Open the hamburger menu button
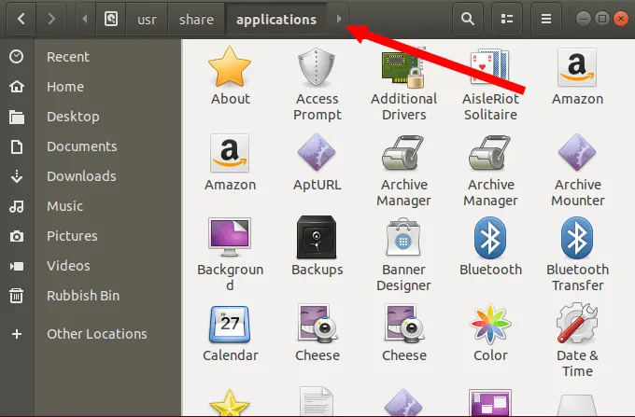The width and height of the screenshot is (635, 417). (547, 19)
